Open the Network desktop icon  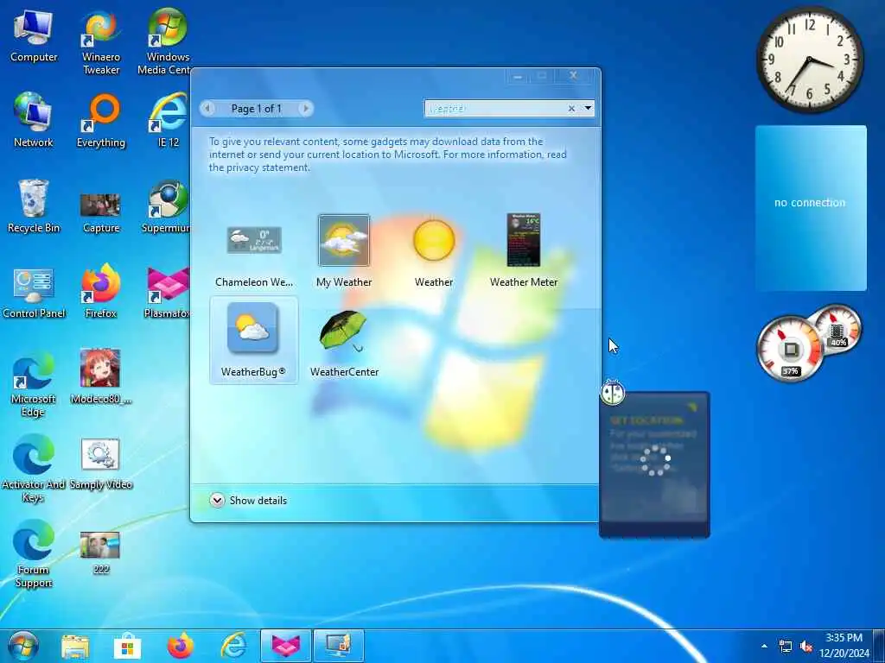click(x=34, y=120)
